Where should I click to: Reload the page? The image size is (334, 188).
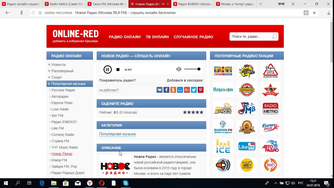(x=33, y=13)
